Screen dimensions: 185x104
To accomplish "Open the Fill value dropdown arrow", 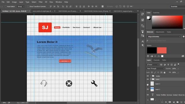I will pyautogui.click(x=178, y=73).
